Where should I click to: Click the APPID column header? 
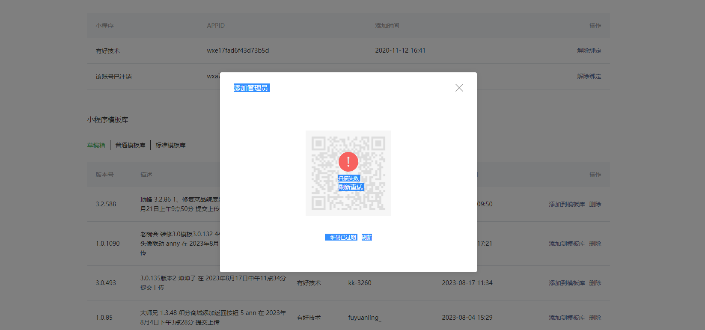click(x=216, y=26)
